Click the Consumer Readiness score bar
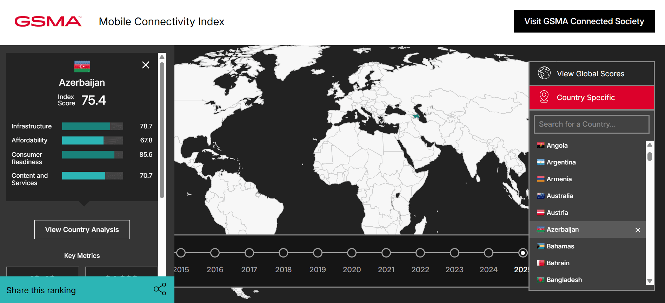Screen dimensions: 665x303 [x=93, y=155]
